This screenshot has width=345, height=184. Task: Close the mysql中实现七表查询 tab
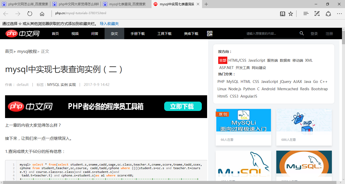pyautogui.click(x=198, y=4)
